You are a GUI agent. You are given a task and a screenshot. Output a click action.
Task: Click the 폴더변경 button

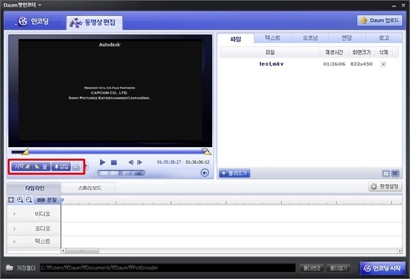point(311,268)
